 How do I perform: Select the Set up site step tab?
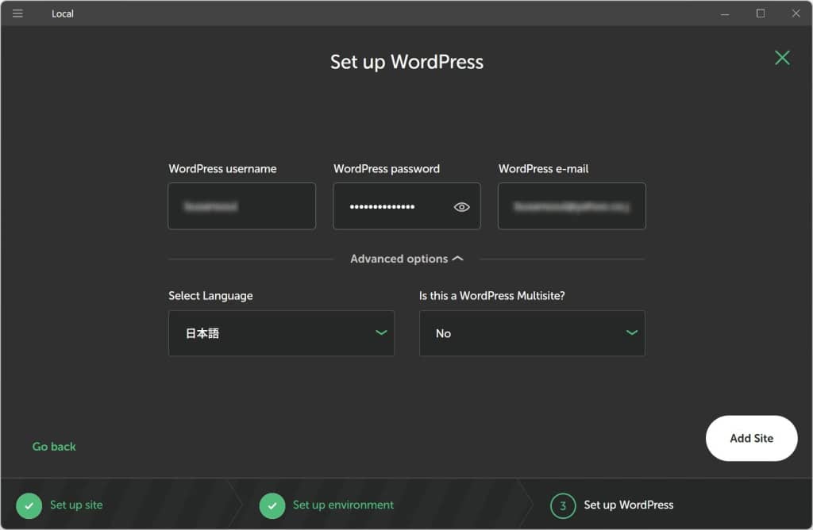pos(76,505)
